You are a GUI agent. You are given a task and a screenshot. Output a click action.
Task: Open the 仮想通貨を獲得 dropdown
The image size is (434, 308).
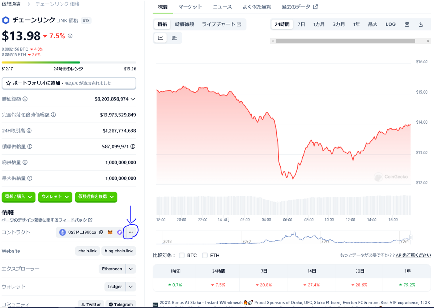pos(96,197)
